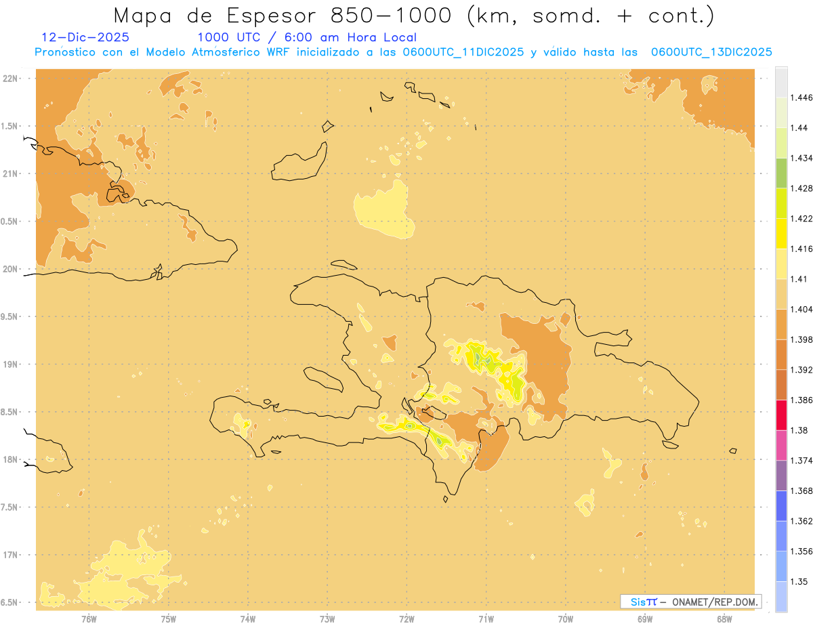Click the 17N latitude axis label
This screenshot has width=813, height=628.
click(x=9, y=555)
